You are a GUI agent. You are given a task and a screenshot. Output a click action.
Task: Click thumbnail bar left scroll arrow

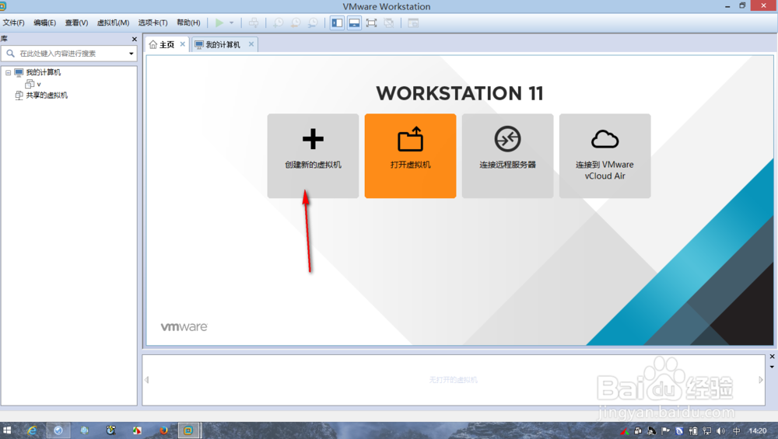(x=147, y=380)
